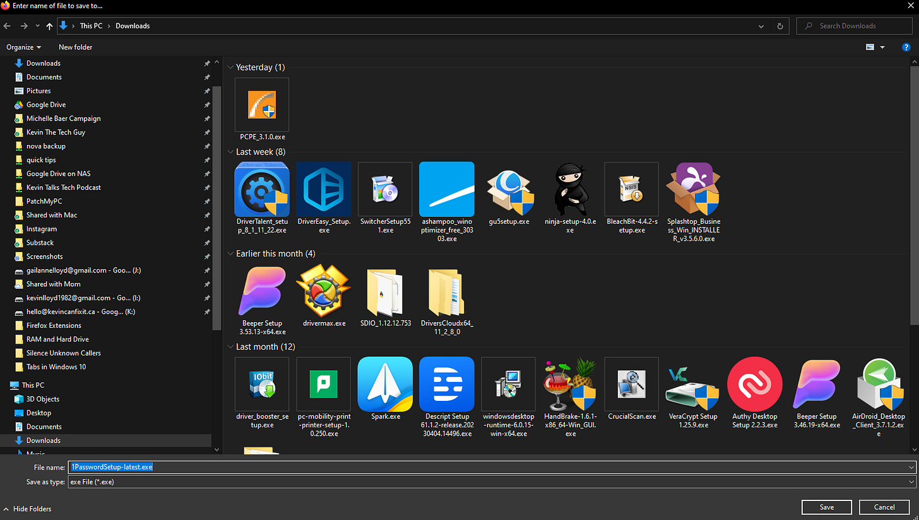Select the windowsdesktop-runtime installer icon
This screenshot has width=919, height=520.
pyautogui.click(x=509, y=384)
